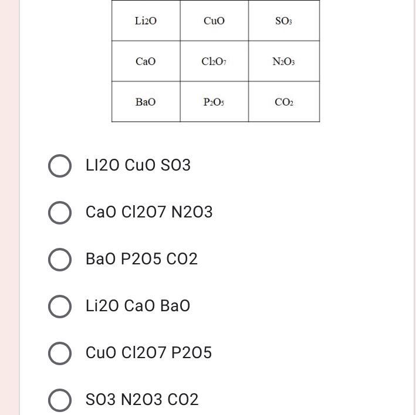Click the answer text 'BaO P2O5 CO2'
Image resolution: width=416 pixels, height=415 pixels.
coord(141,259)
